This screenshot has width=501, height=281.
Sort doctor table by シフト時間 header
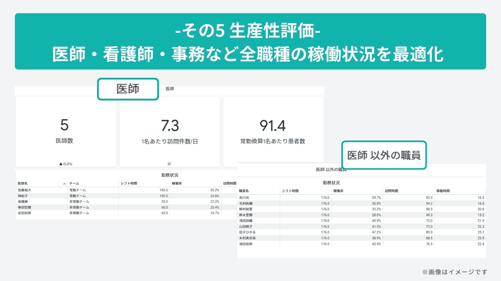click(x=129, y=183)
